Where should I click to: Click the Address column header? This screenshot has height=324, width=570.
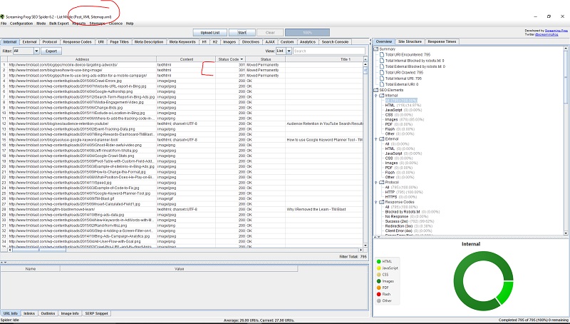pos(82,59)
